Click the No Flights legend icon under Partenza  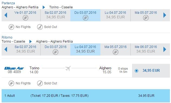coord(11,27)
